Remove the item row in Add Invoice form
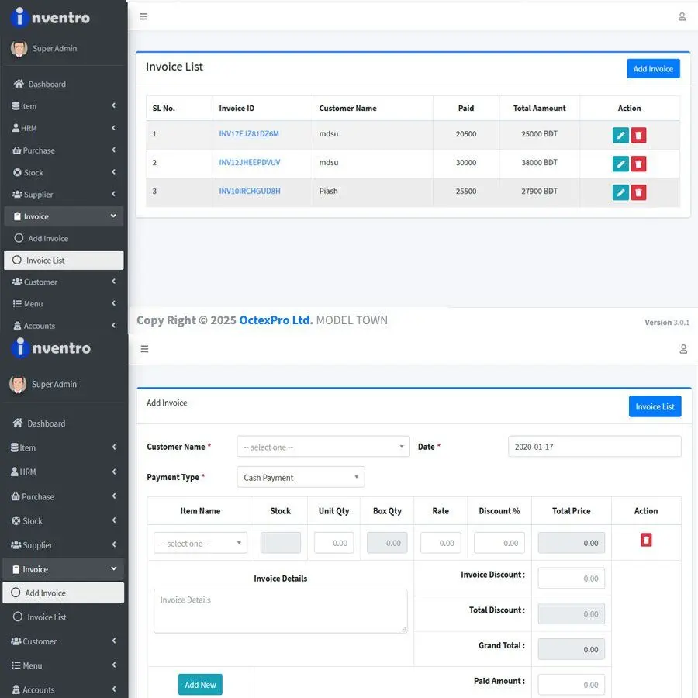698x698 pixels. (646, 540)
